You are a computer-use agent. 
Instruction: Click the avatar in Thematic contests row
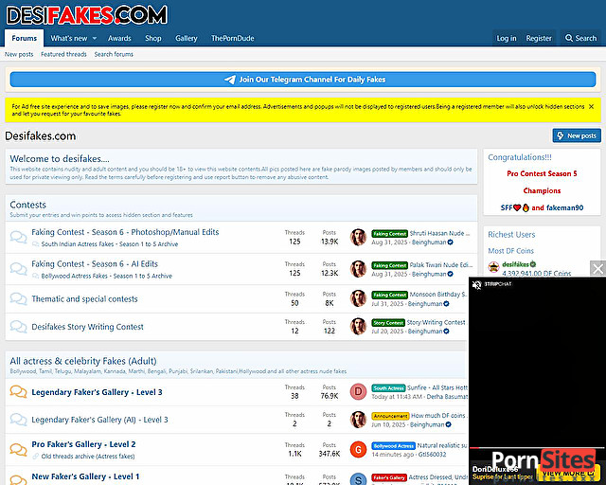coord(358,298)
